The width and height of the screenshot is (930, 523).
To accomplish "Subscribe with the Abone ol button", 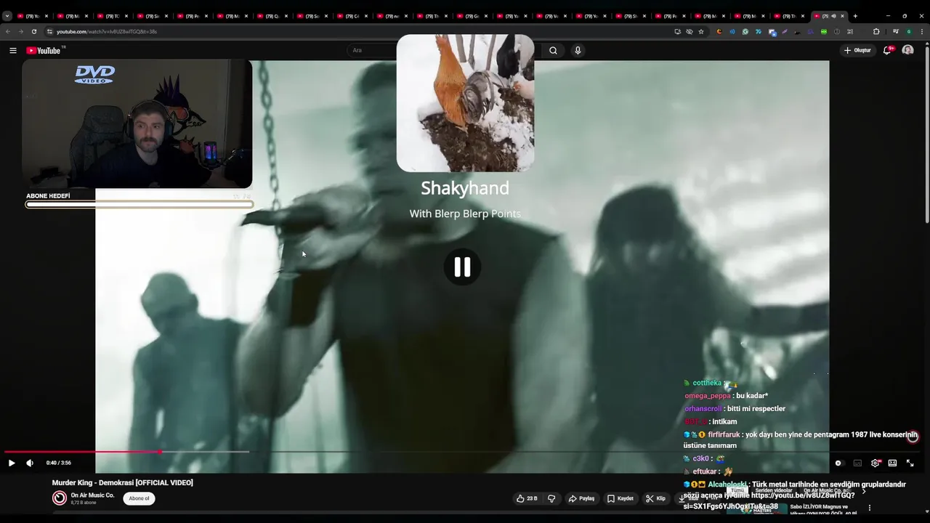I will click(139, 498).
